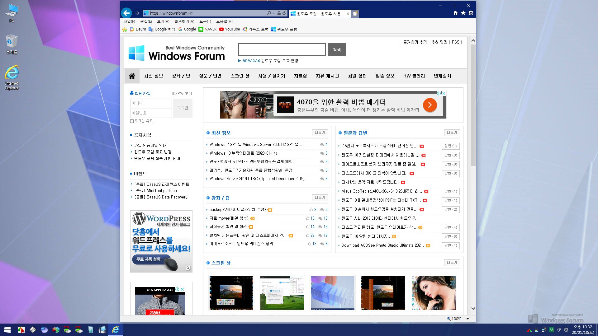Open the address bar dropdown arrow
This screenshot has width=598, height=336.
[274, 13]
